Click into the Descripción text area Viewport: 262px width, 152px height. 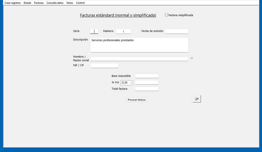139,45
